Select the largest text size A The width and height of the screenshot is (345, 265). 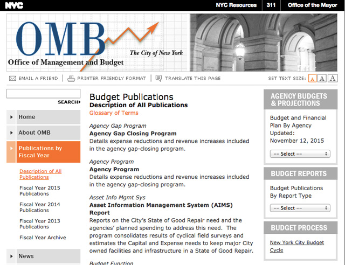333,79
